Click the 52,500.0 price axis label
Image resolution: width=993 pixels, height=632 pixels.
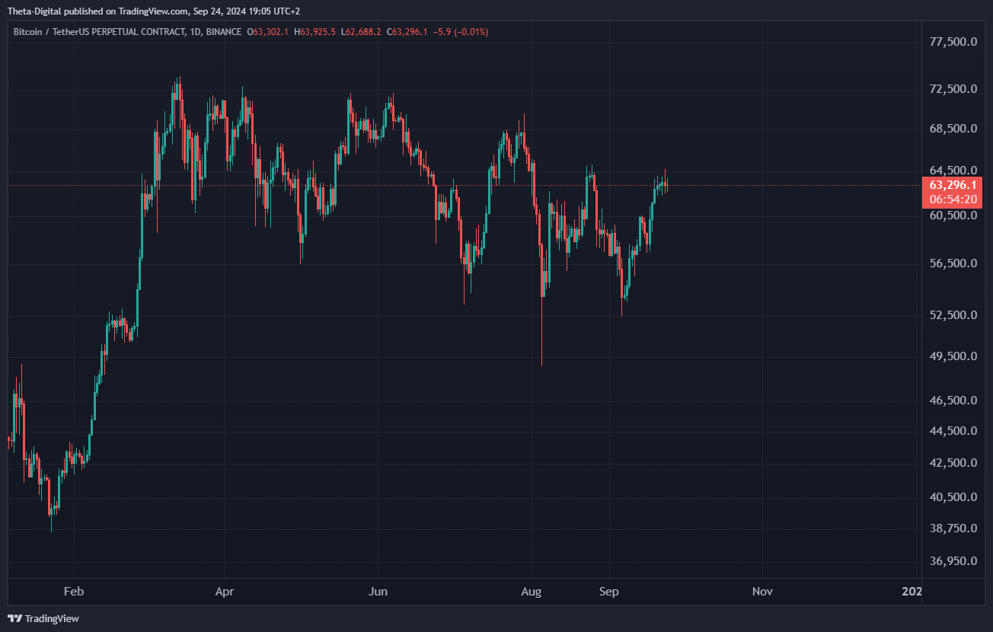[x=954, y=315]
